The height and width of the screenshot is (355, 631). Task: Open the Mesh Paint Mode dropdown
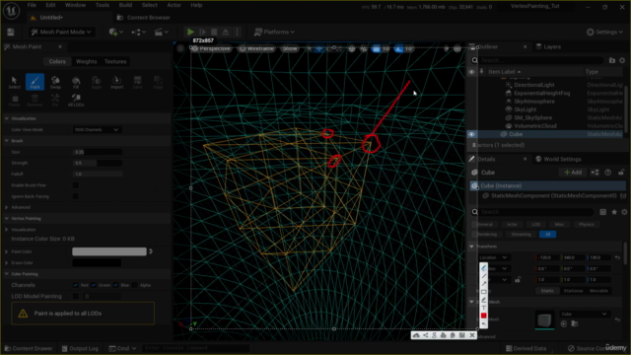coord(61,33)
